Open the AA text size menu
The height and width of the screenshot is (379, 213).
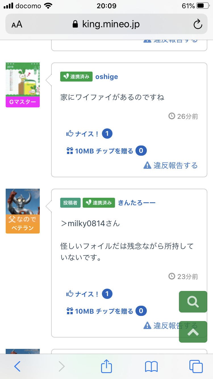click(17, 24)
